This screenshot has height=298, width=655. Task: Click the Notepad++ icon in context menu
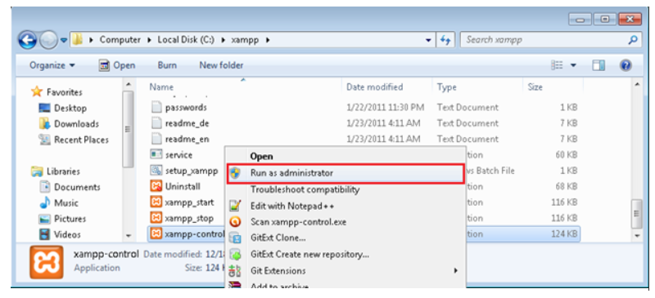click(x=236, y=206)
